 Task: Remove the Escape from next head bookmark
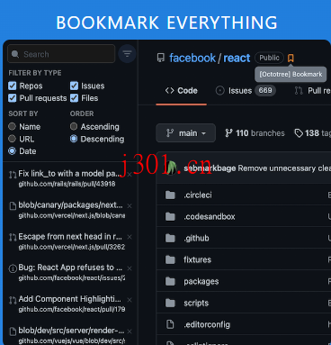click(x=130, y=237)
